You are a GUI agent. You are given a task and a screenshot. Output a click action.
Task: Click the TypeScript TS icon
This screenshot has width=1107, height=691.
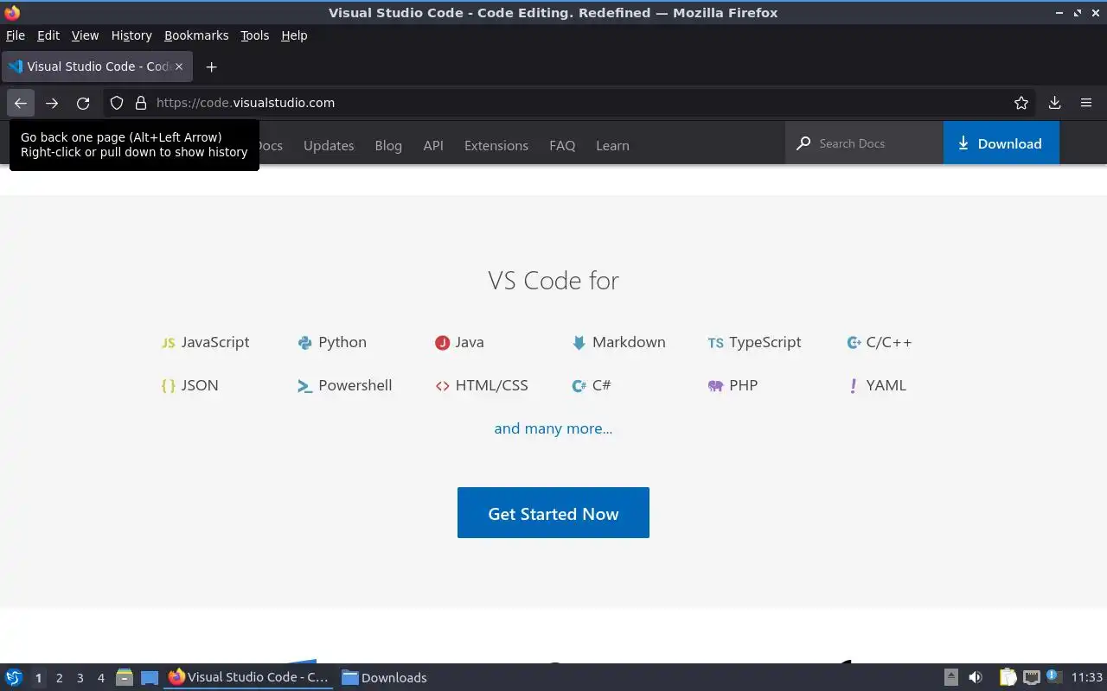(715, 343)
